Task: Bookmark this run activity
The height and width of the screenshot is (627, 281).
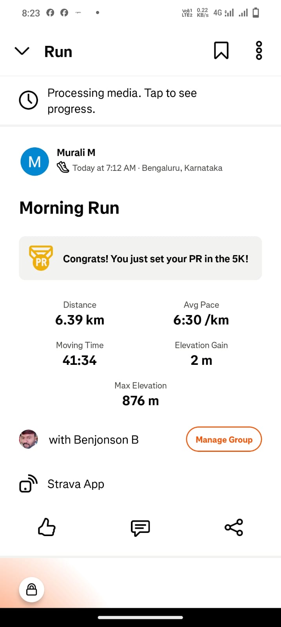Action: (x=221, y=51)
